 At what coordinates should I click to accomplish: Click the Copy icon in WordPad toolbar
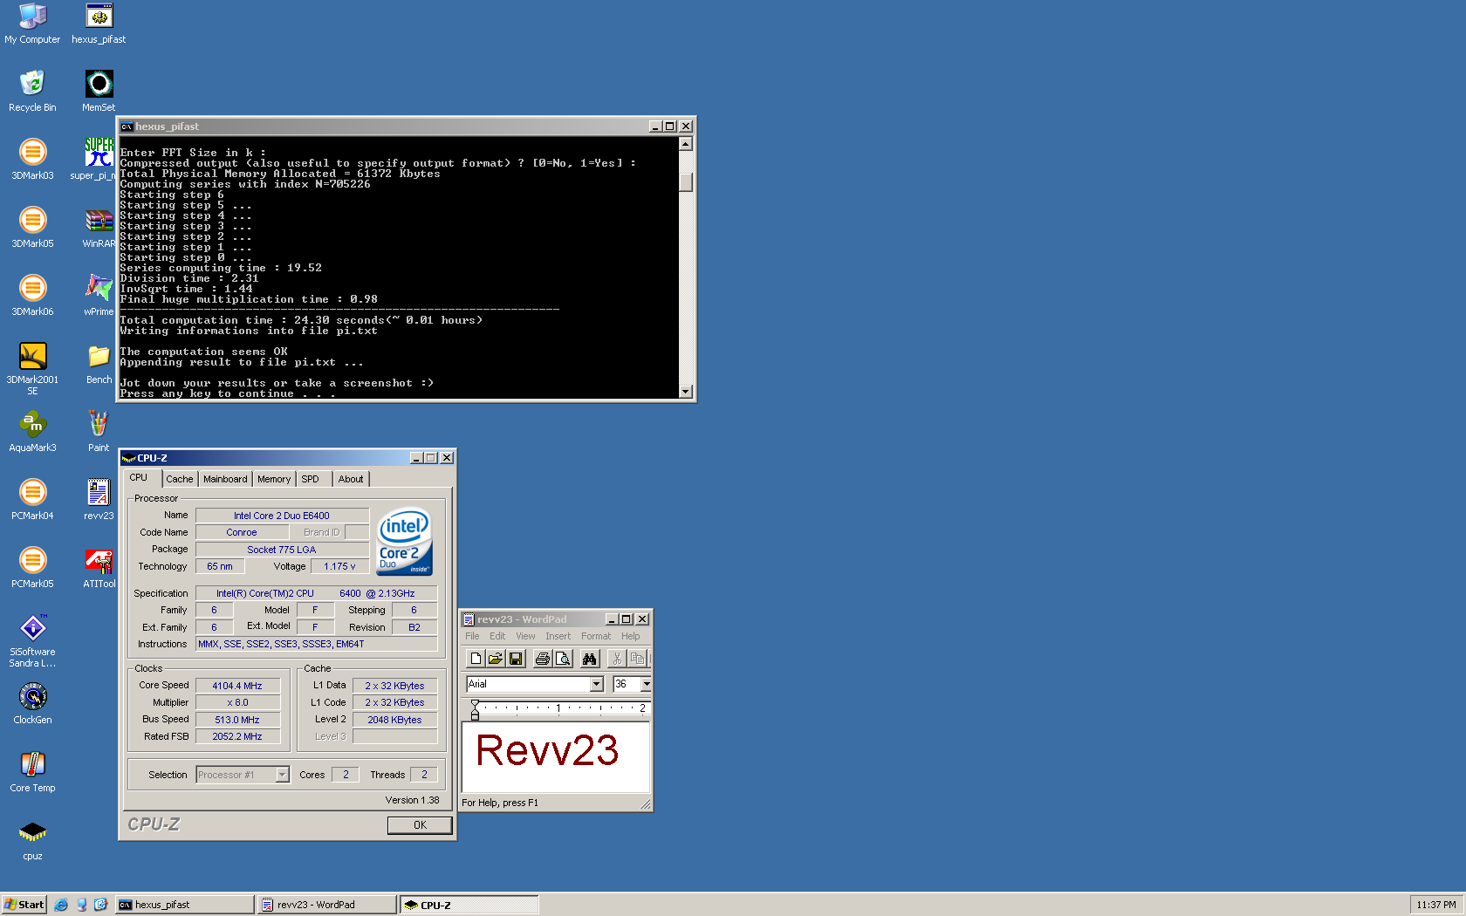click(637, 659)
